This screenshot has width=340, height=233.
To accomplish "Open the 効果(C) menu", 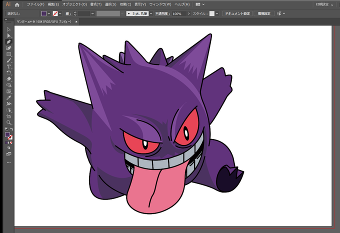I will pyautogui.click(x=125, y=4).
